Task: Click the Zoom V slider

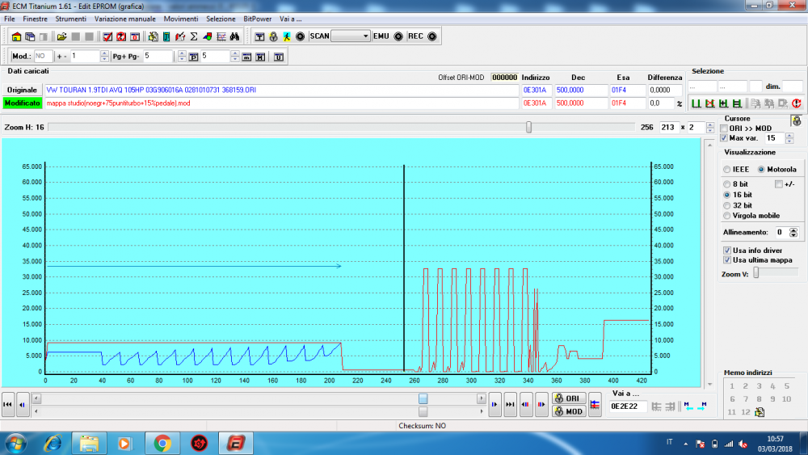Action: tap(756, 273)
